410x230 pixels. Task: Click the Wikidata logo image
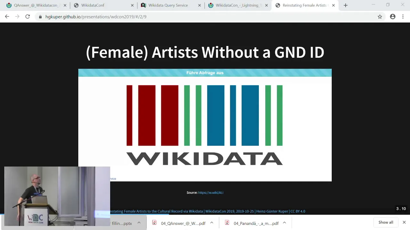pos(205,125)
